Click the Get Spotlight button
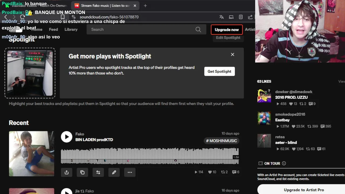 coord(219,71)
